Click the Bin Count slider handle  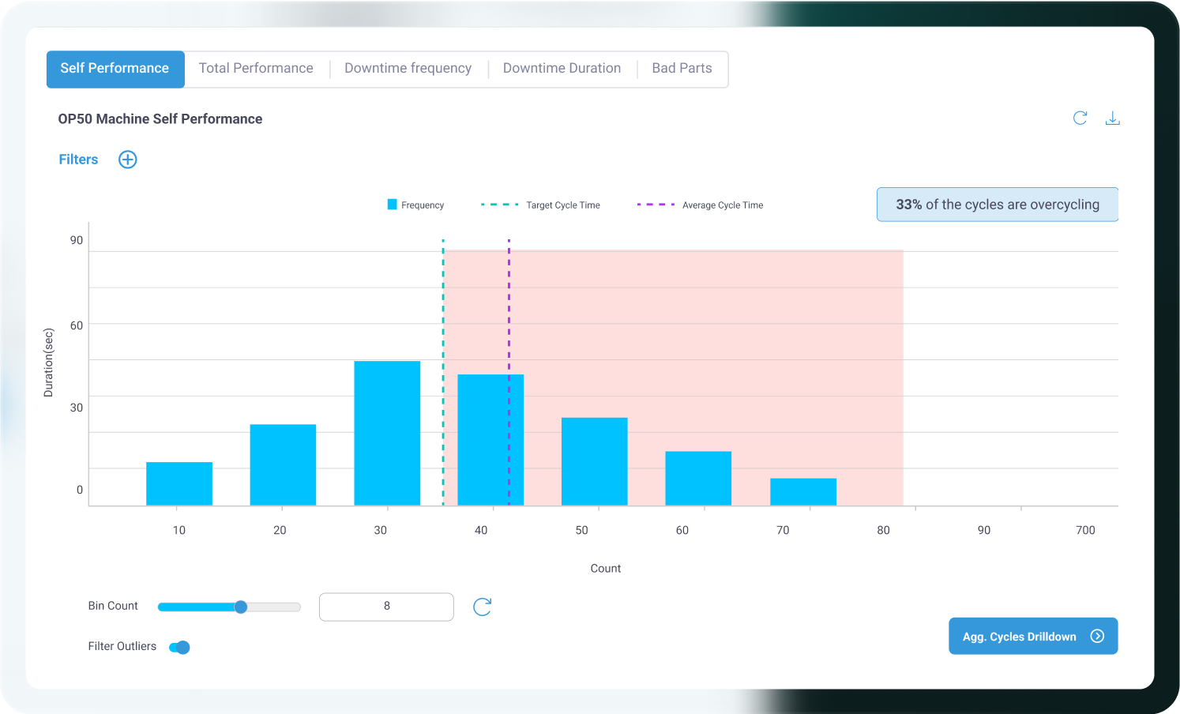(x=241, y=607)
